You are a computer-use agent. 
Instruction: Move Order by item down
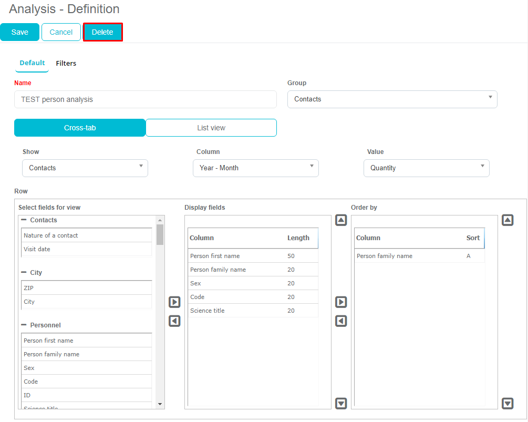click(x=508, y=403)
